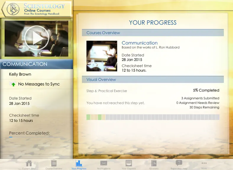Click 3 Assignments Submitted text
Viewport: 233px width, 170px height.
click(x=200, y=98)
